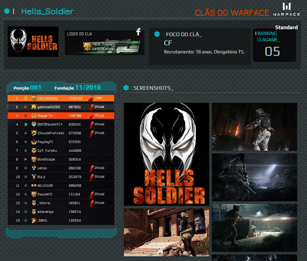This screenshot has height=261, width=307.
Task: Select _Vitoria's rank badge icon
Action: 34,203
